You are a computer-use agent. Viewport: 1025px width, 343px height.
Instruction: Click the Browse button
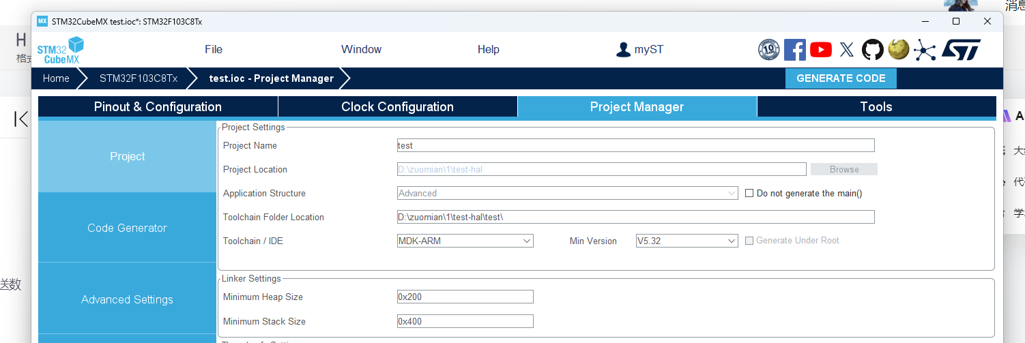(x=844, y=169)
